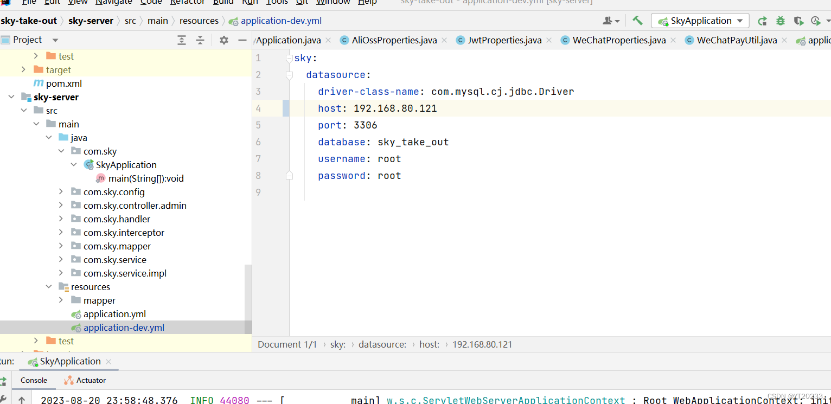Select com.sky.service.impl package
831x404 pixels.
(x=125, y=273)
